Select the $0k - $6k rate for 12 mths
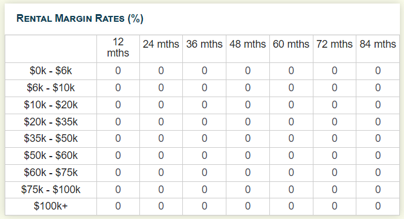 pos(118,71)
